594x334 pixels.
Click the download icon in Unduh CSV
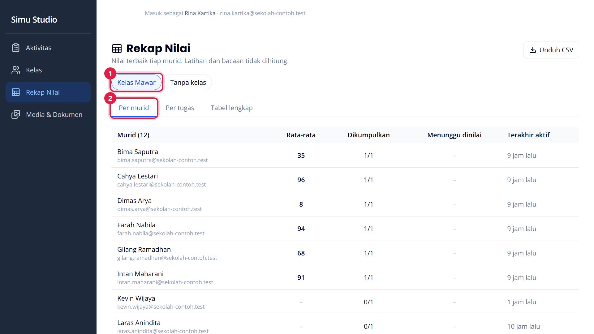(x=533, y=50)
